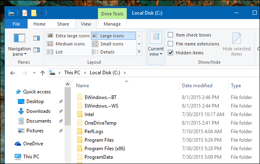Screen dimensions: 260x164
Task: Click the Forward navigation arrow
Action: 24,73
